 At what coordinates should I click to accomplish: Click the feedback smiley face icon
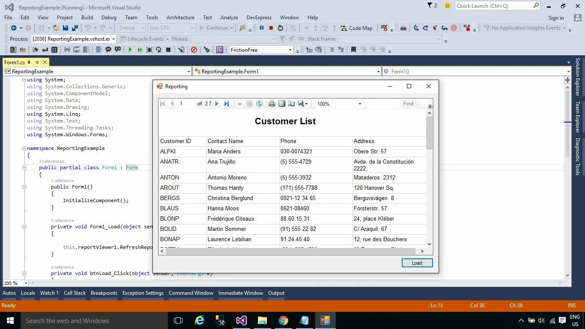[x=448, y=6]
